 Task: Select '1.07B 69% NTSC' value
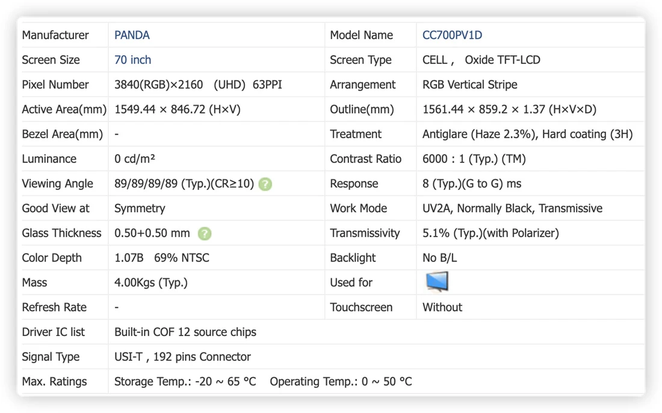[162, 258]
